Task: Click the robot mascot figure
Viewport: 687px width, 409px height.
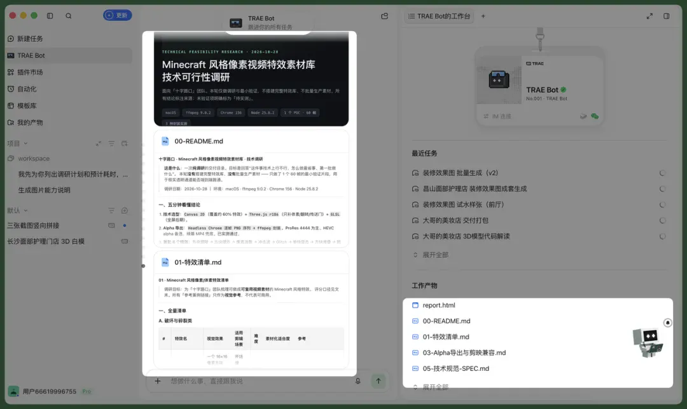Action: point(648,342)
